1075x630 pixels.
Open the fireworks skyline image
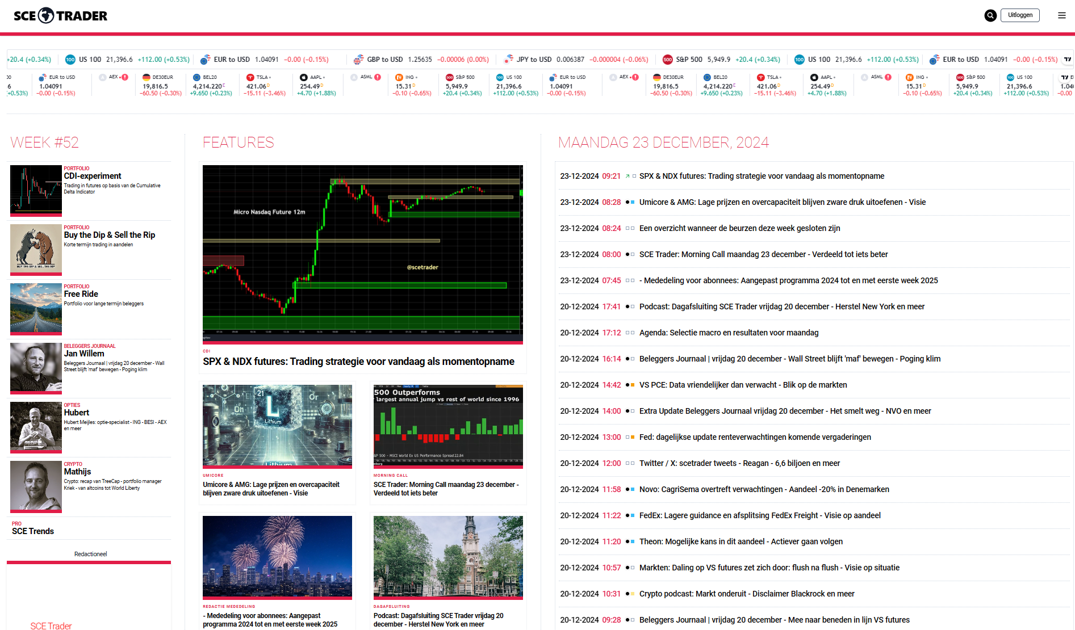277,557
